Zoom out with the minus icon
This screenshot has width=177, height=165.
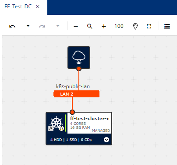(x=76, y=26)
